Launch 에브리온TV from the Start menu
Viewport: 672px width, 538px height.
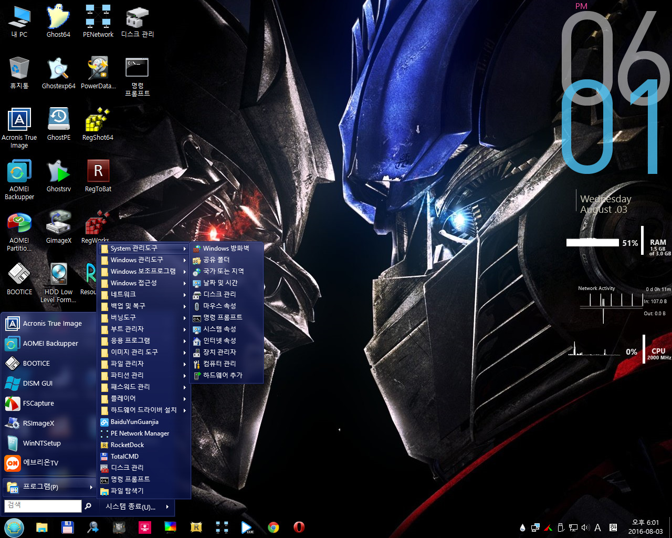[49, 463]
